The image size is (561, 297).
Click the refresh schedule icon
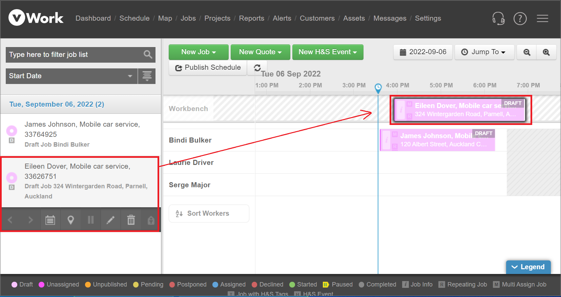click(257, 68)
